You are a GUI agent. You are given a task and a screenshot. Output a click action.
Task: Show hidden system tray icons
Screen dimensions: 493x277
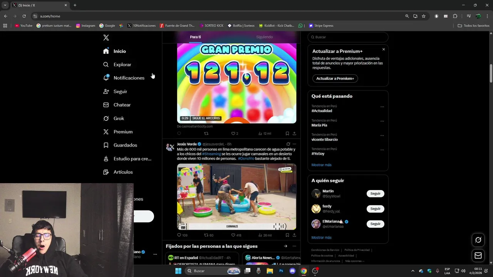tap(413, 271)
